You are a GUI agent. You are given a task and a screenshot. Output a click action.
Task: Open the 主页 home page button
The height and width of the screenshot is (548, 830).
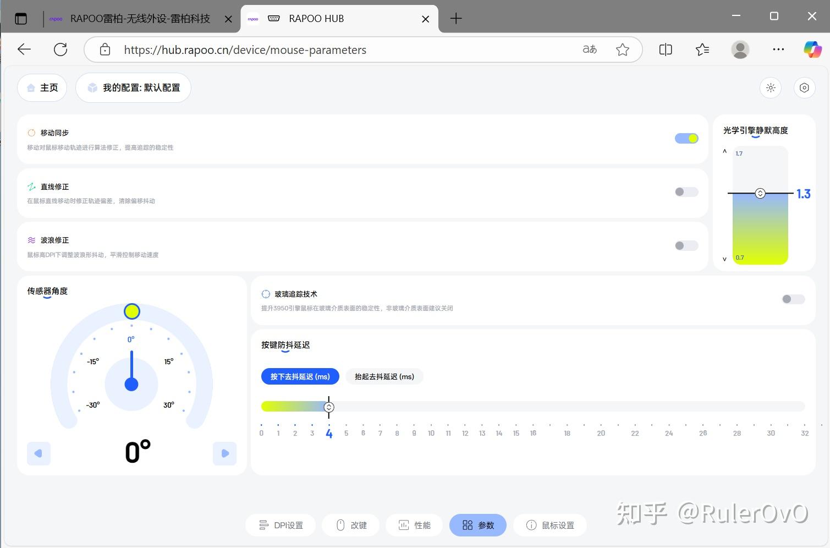tap(42, 87)
